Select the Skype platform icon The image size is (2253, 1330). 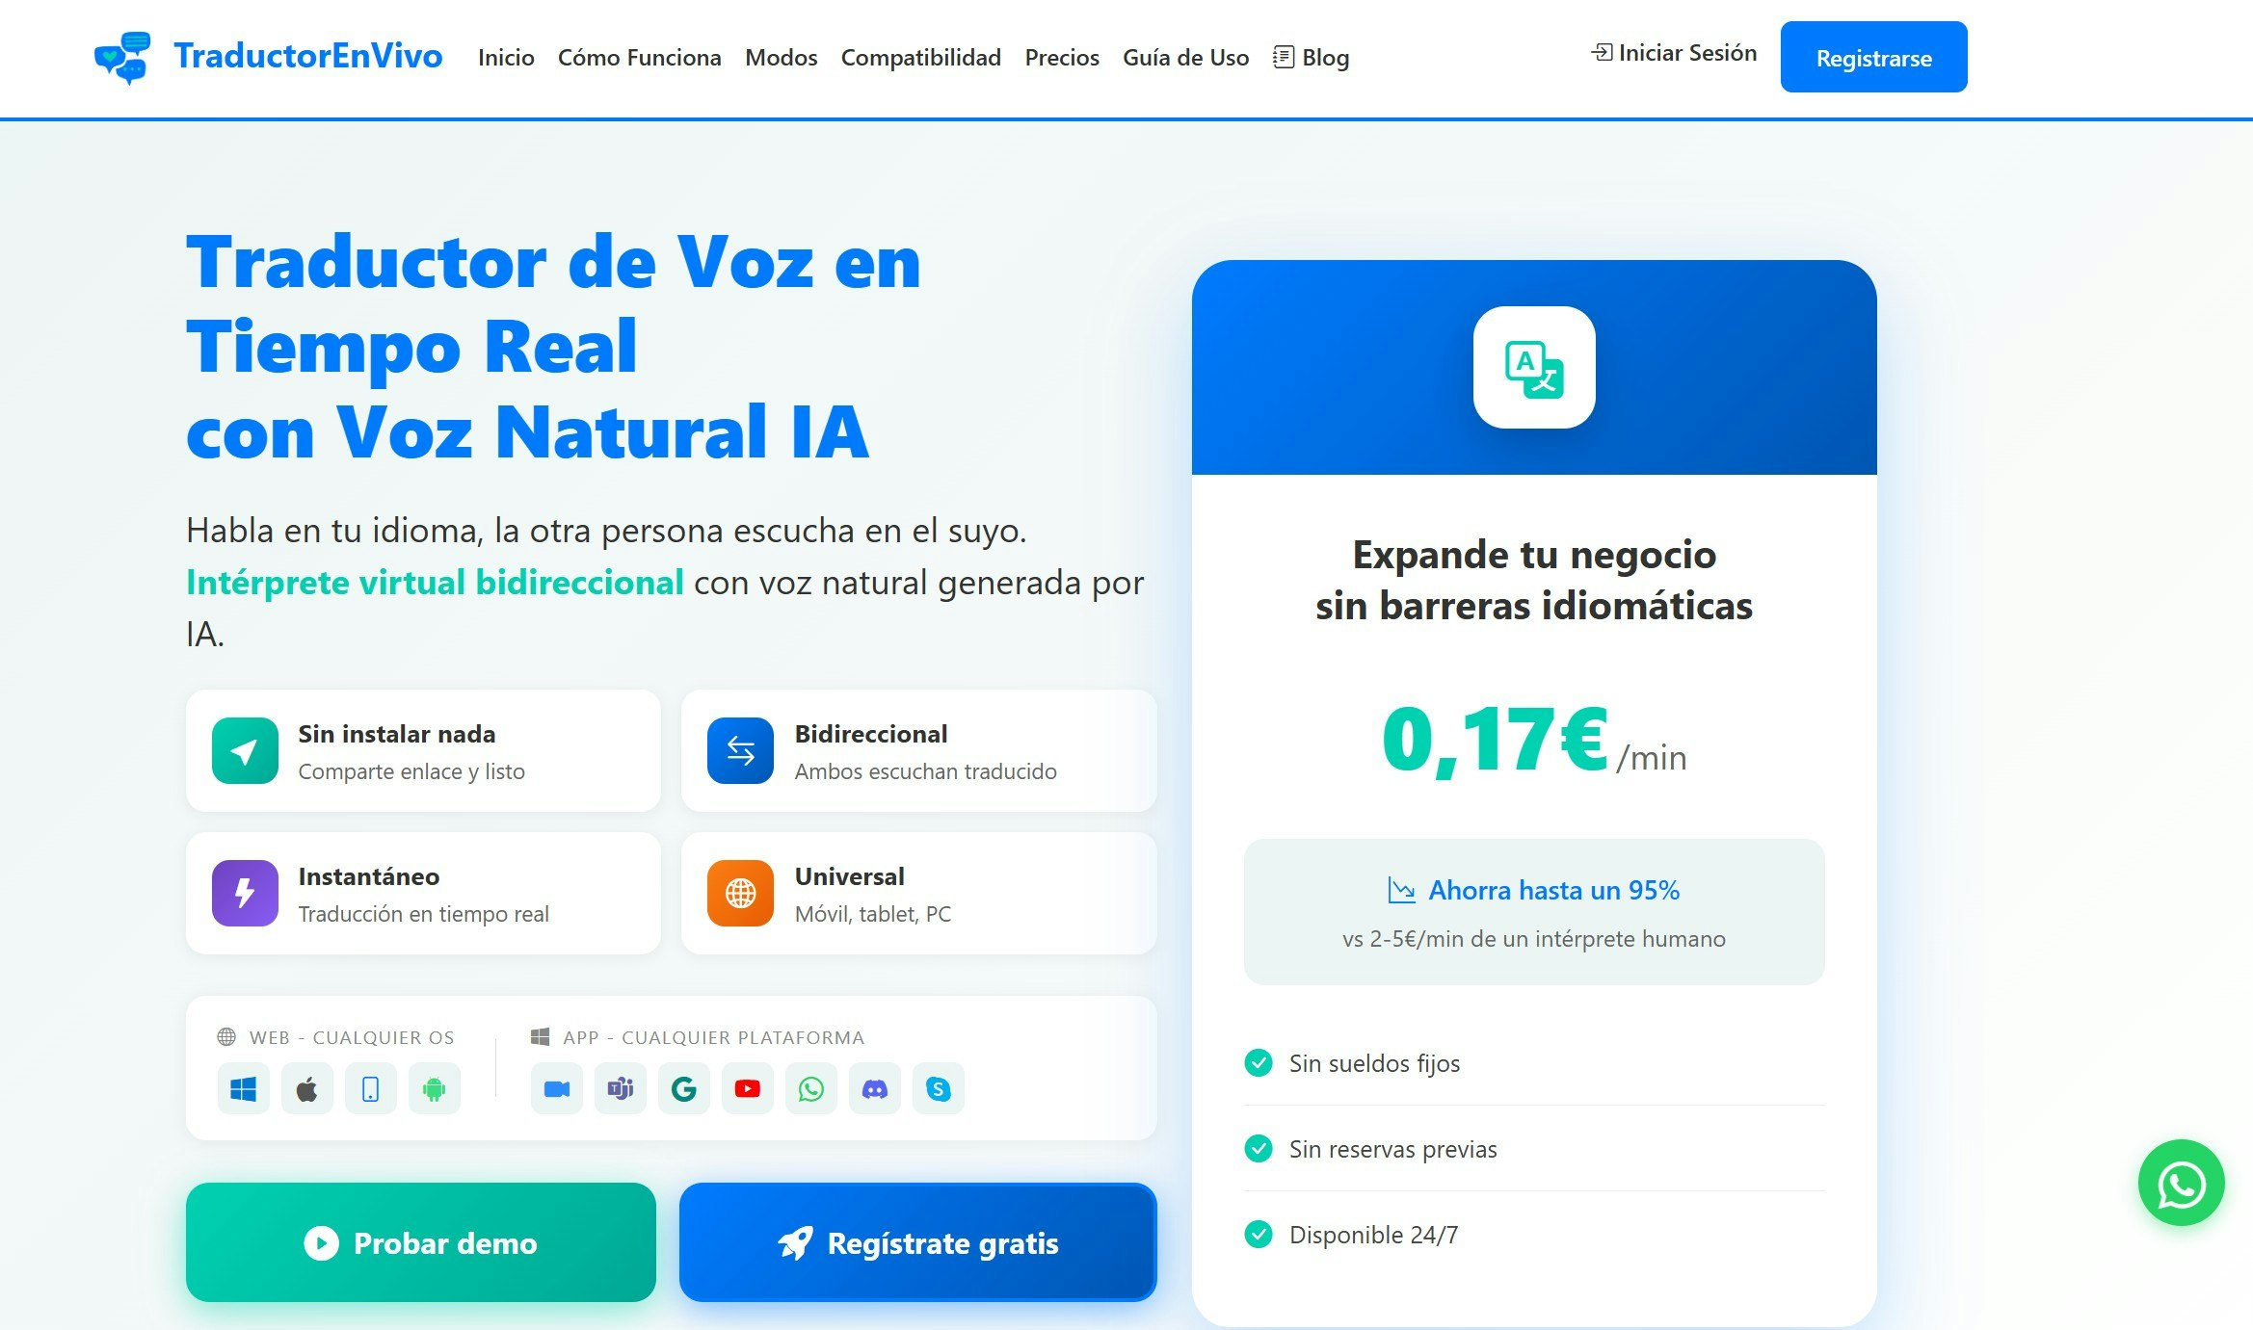tap(939, 1088)
